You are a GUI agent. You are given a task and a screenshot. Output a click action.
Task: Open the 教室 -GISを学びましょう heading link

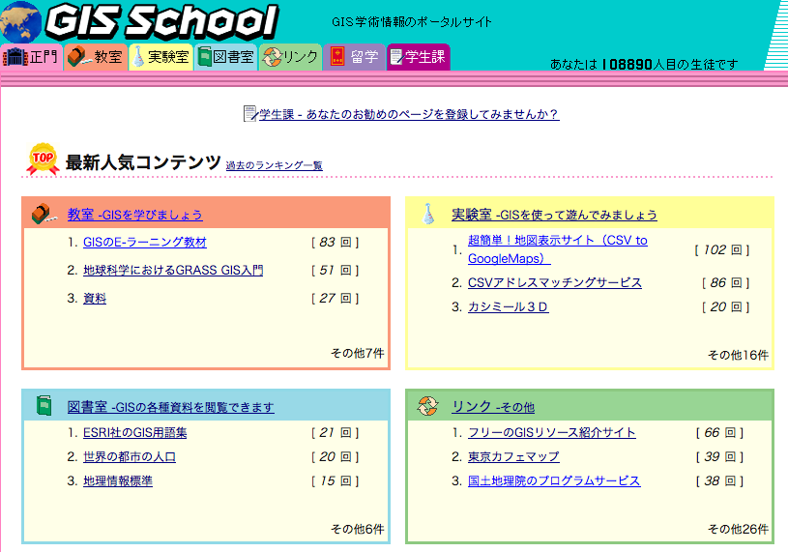[x=134, y=215]
